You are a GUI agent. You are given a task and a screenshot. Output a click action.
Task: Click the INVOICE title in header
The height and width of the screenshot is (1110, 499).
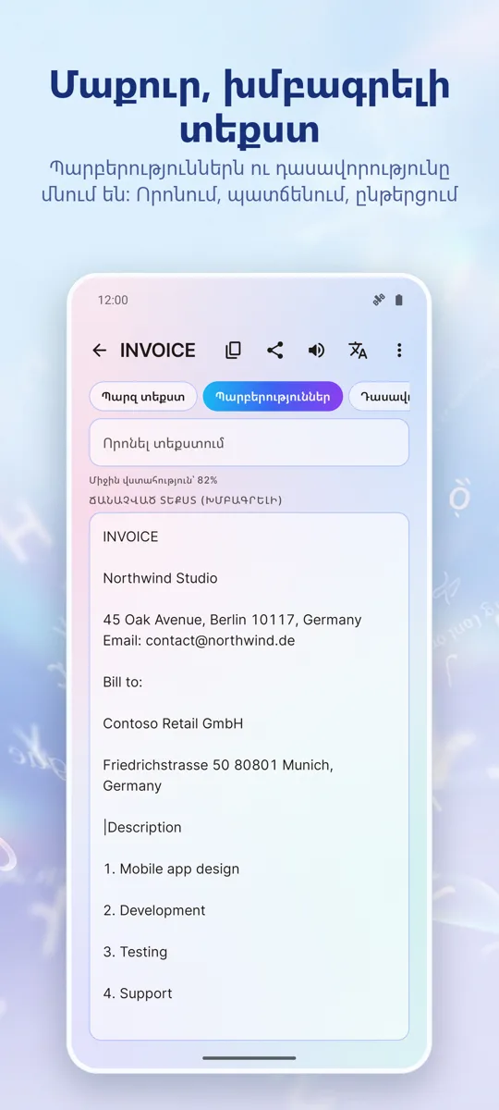158,351
